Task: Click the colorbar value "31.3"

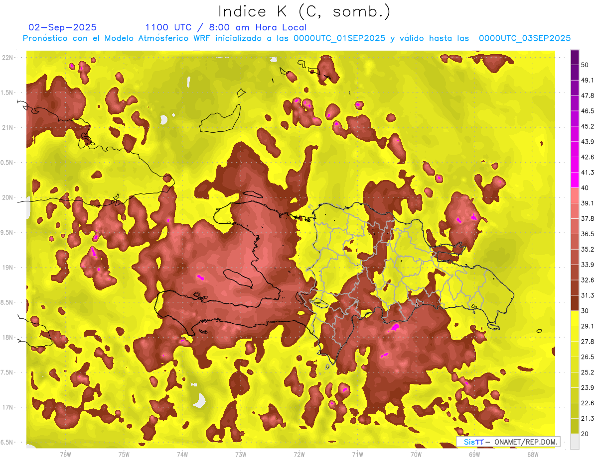Action: [587, 295]
